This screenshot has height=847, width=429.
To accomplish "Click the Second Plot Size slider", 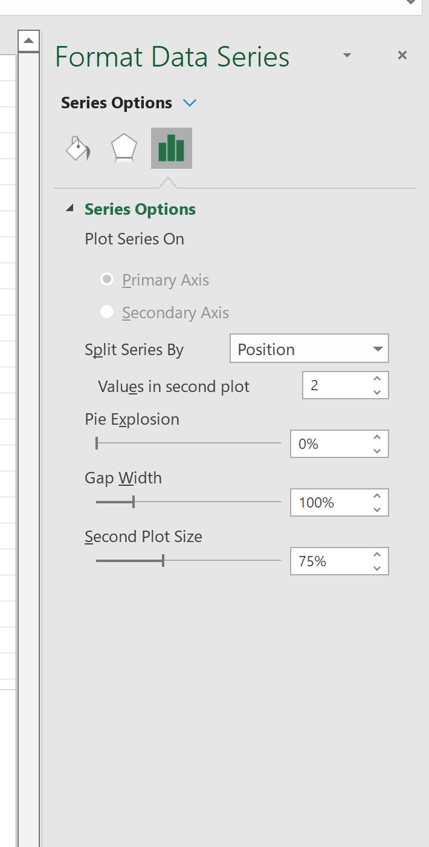I will (x=189, y=561).
